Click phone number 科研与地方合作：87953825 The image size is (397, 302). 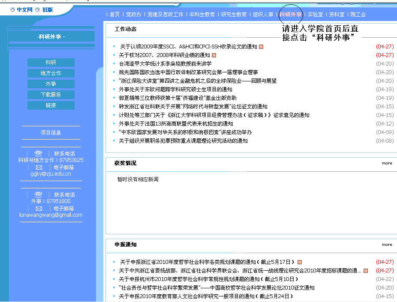point(51,160)
